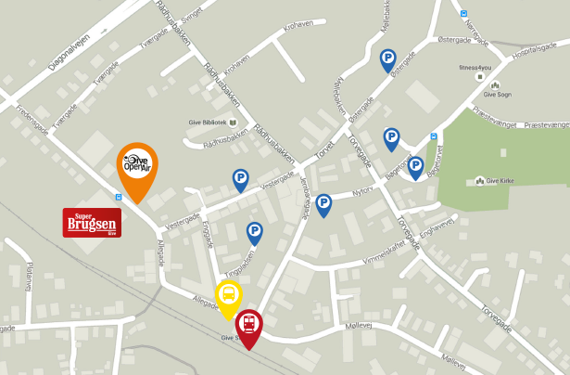
Task: Select the parking pin near Vestergade
Action: click(x=240, y=181)
